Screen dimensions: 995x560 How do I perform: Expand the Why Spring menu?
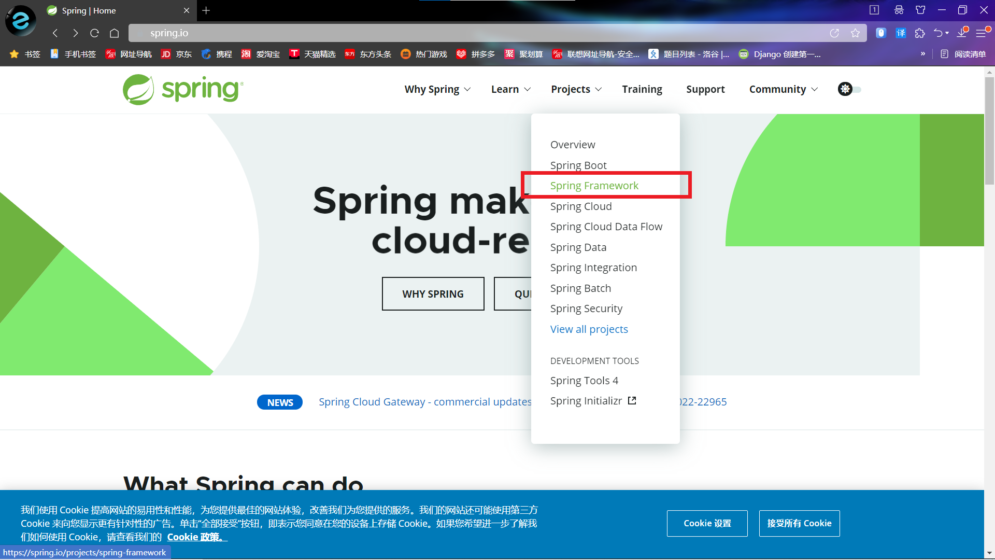click(437, 89)
